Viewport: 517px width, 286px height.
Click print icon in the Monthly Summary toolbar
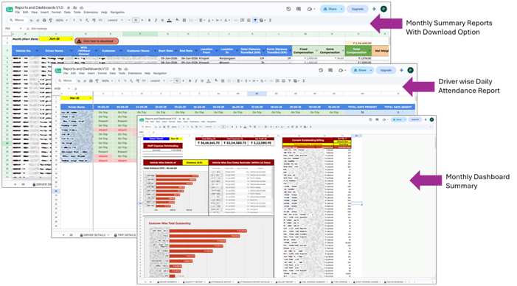[x=44, y=20]
